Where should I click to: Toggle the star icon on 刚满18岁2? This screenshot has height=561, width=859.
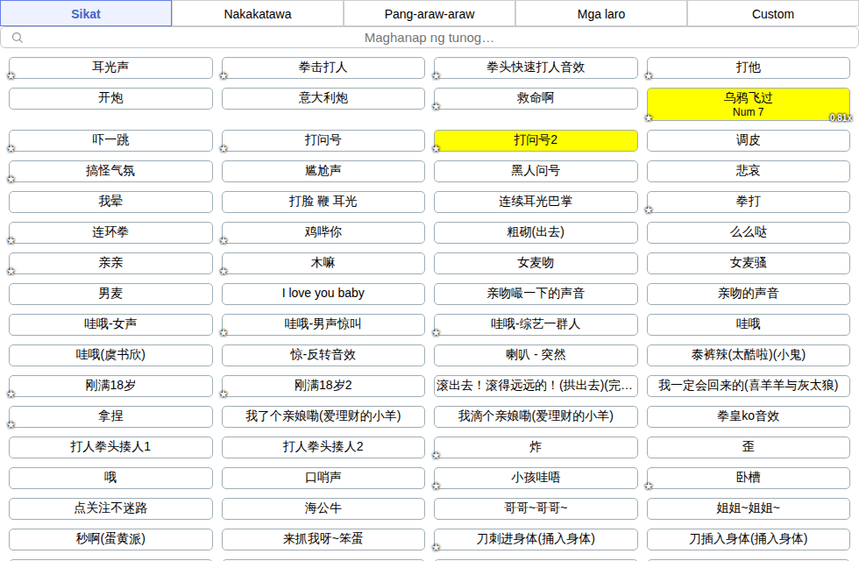point(224,394)
